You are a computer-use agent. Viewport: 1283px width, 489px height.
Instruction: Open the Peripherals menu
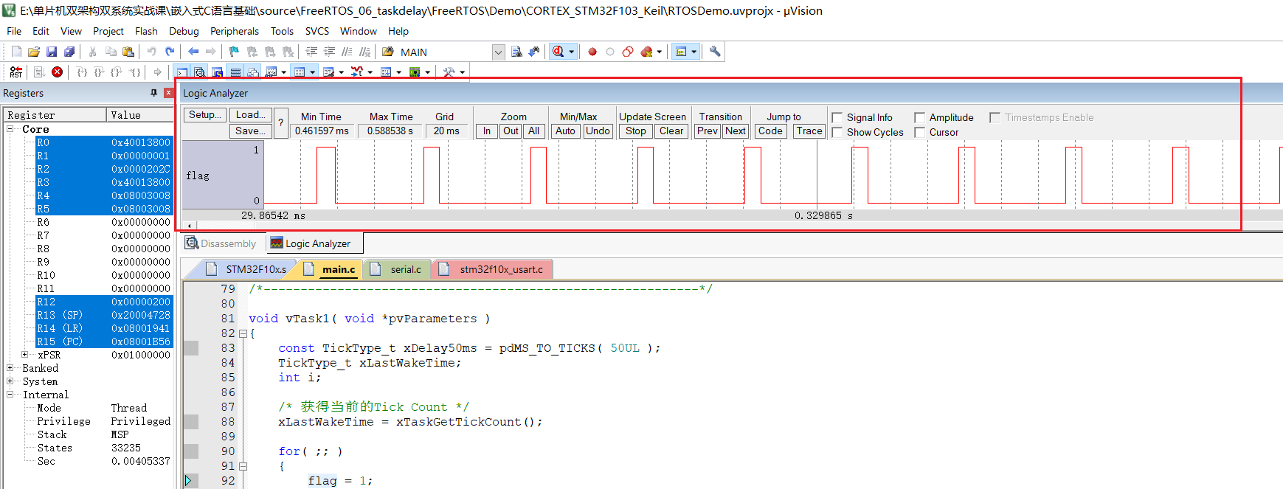(234, 31)
